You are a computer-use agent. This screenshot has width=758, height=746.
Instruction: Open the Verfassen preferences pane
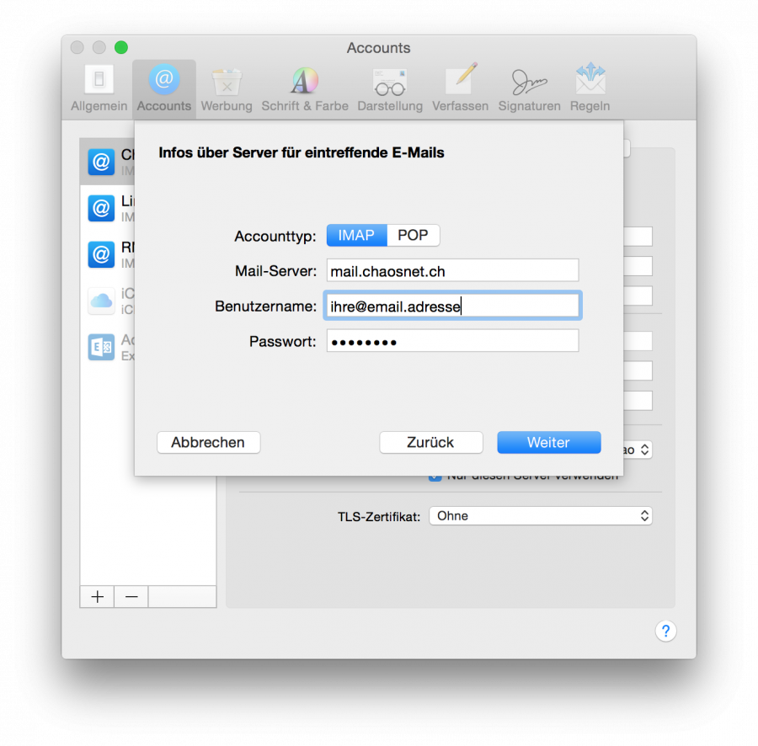460,87
